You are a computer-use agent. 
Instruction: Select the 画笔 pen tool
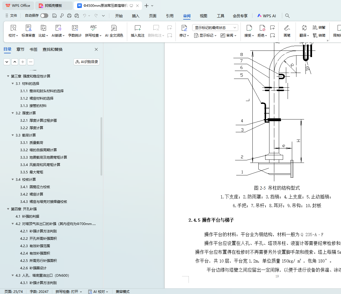(x=287, y=28)
